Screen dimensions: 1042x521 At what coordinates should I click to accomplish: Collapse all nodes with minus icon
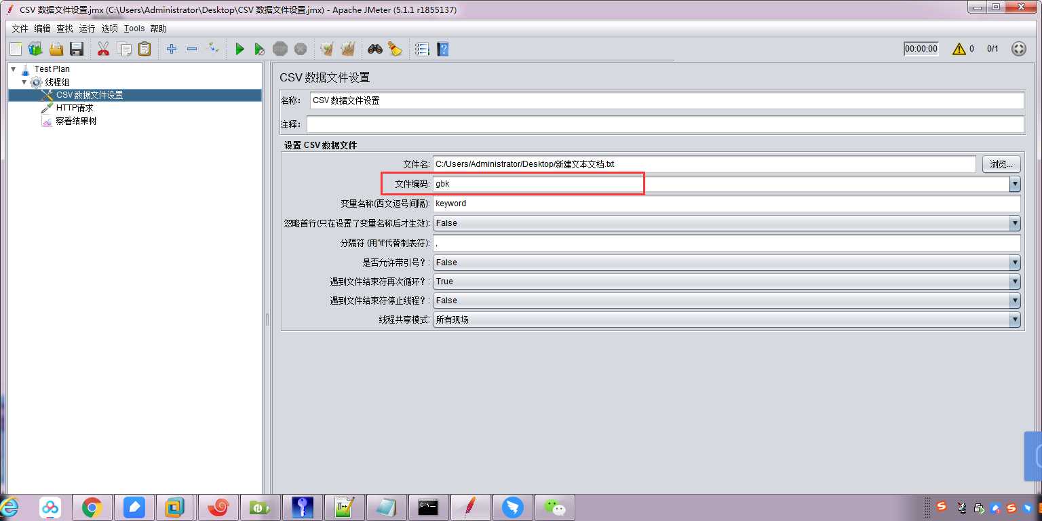pyautogui.click(x=192, y=49)
